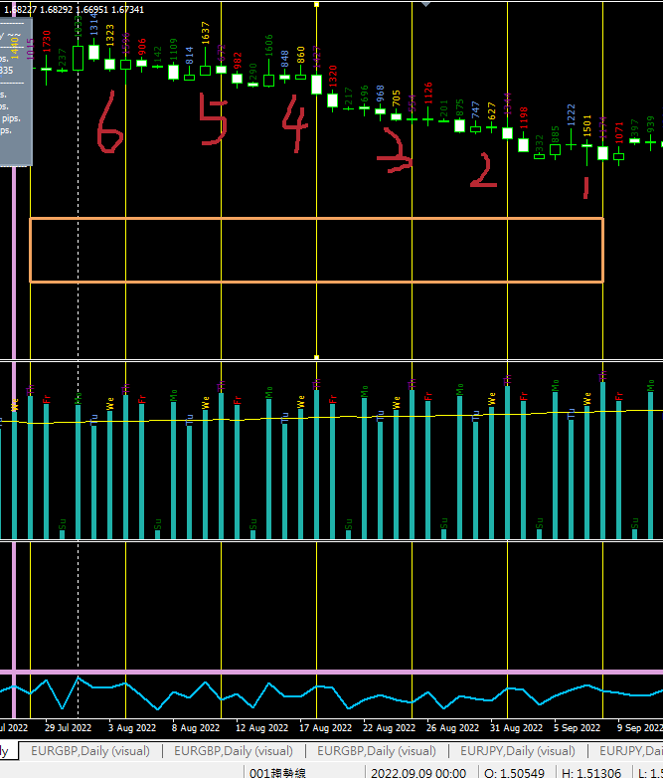Click the blue 1314 candle range label
663x778 pixels.
[x=93, y=24]
